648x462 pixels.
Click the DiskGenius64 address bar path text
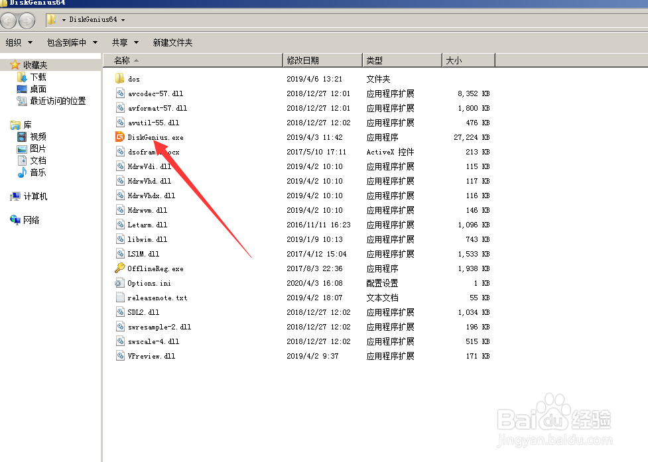coord(93,20)
